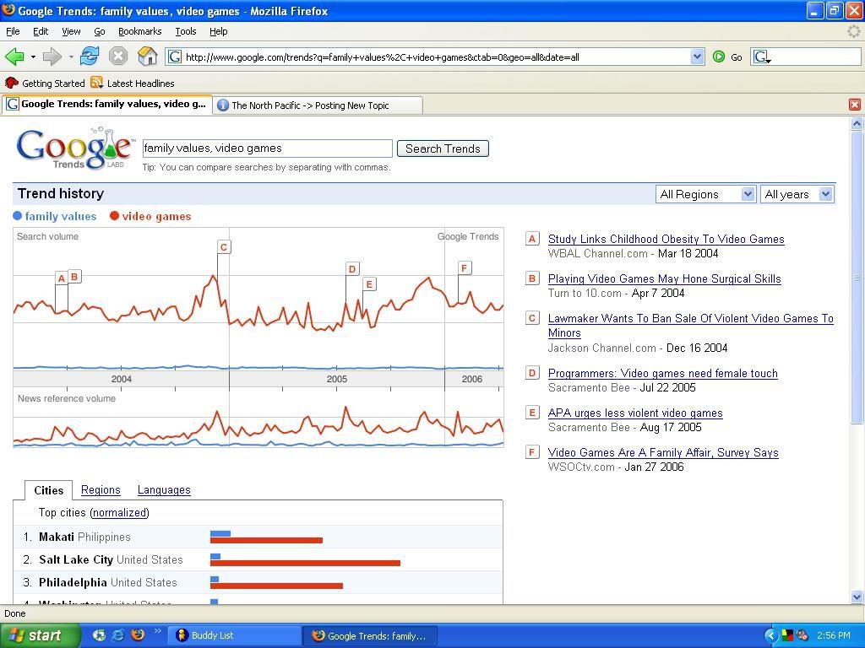Click the page scrollbar down arrow
This screenshot has height=648, width=865.
click(857, 597)
